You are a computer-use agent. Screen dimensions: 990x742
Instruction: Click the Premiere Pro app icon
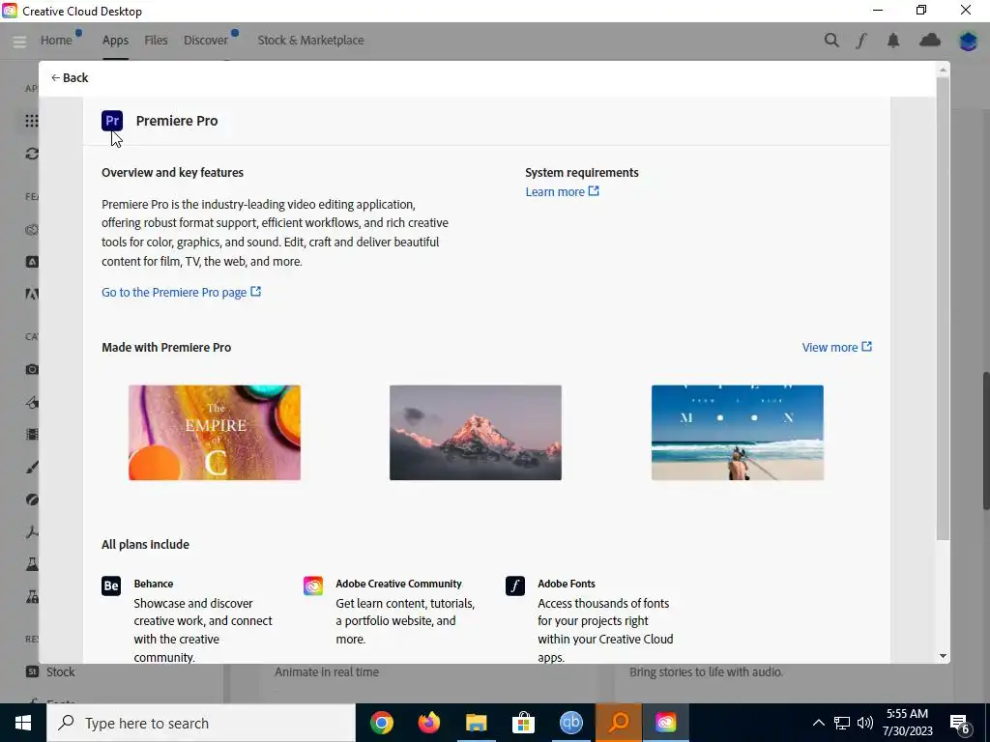[x=112, y=121]
